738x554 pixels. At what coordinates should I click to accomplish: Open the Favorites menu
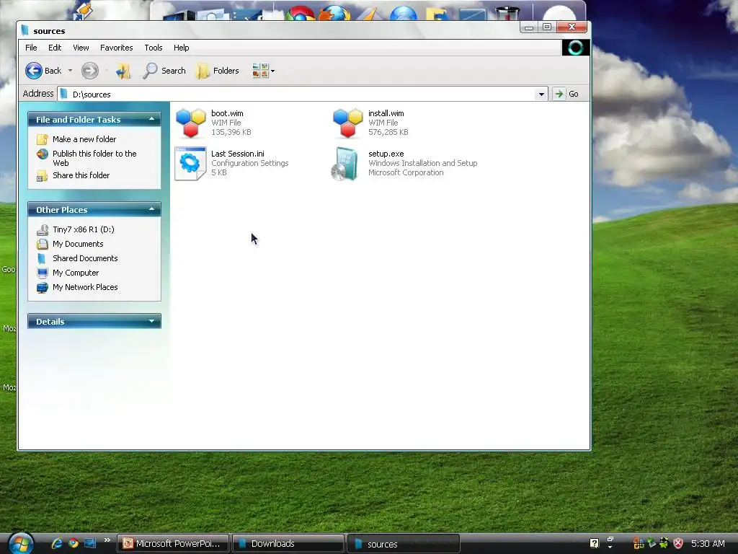116,48
